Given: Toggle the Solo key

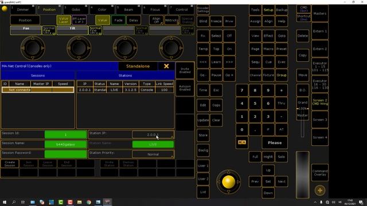Looking at the screenshot, I should pos(282,157).
